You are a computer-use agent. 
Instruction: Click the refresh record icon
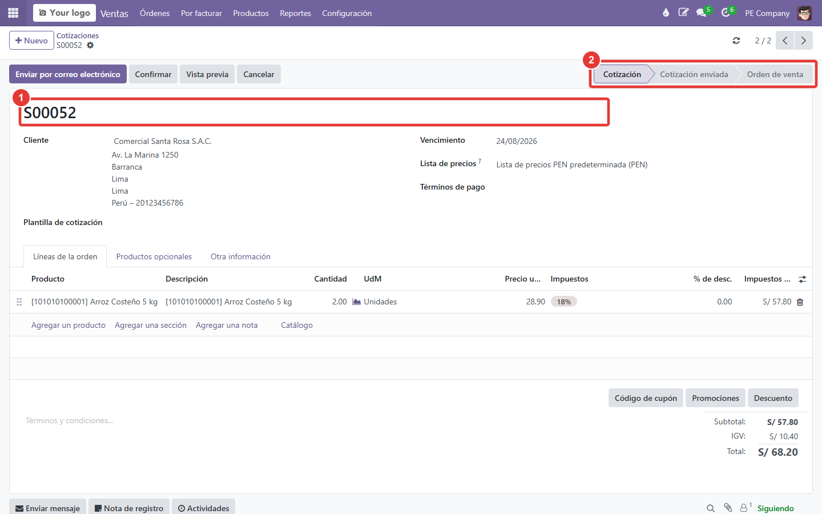[x=736, y=41]
